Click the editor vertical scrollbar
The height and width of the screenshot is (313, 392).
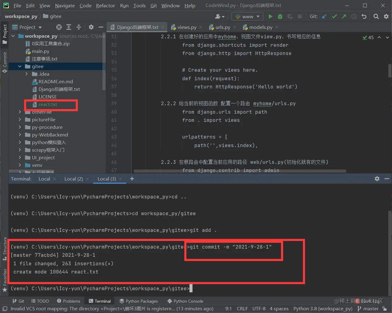point(390,71)
